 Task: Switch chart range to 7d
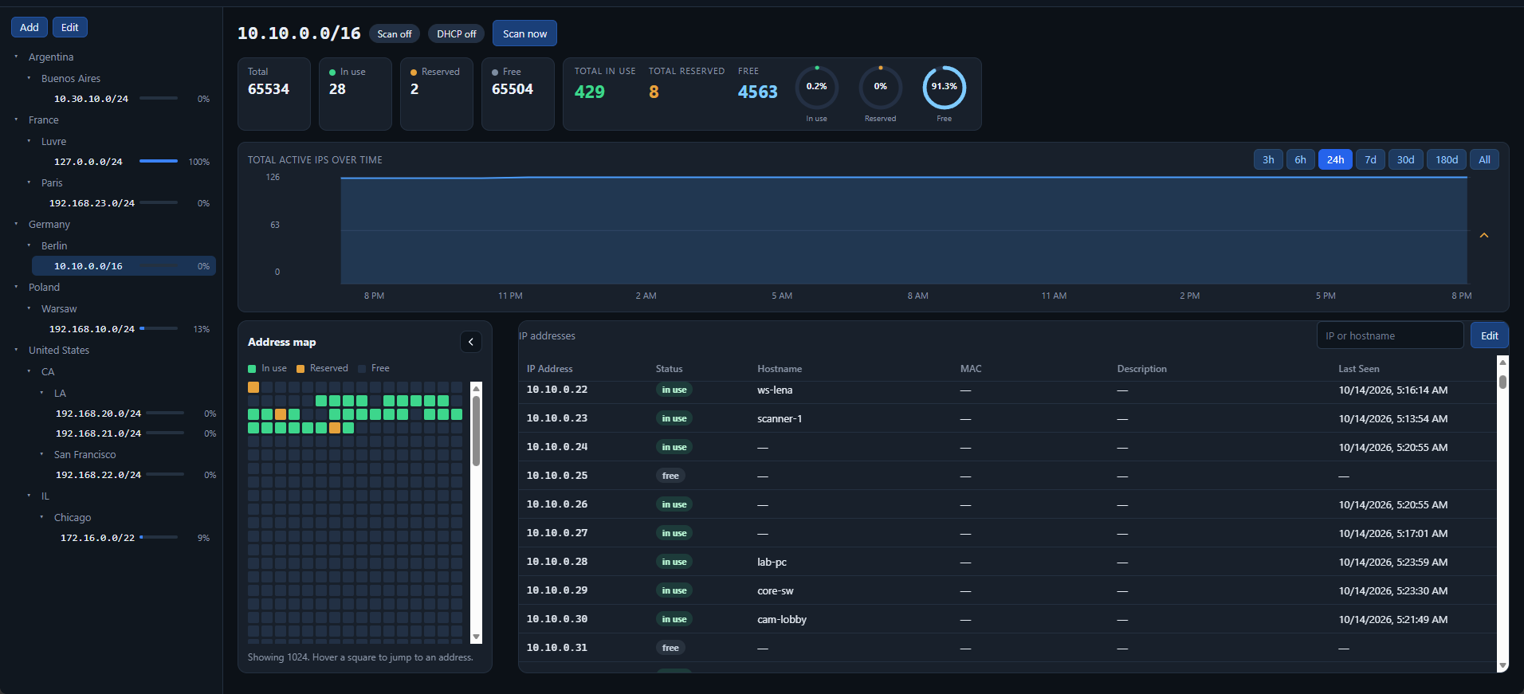pyautogui.click(x=1370, y=159)
